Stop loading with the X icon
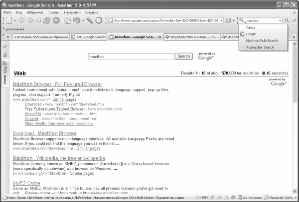 tap(56, 20)
